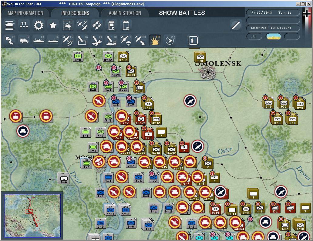Select the Soviet unit labeled 3=12
313x241 pixels.
pyautogui.click(x=156, y=118)
